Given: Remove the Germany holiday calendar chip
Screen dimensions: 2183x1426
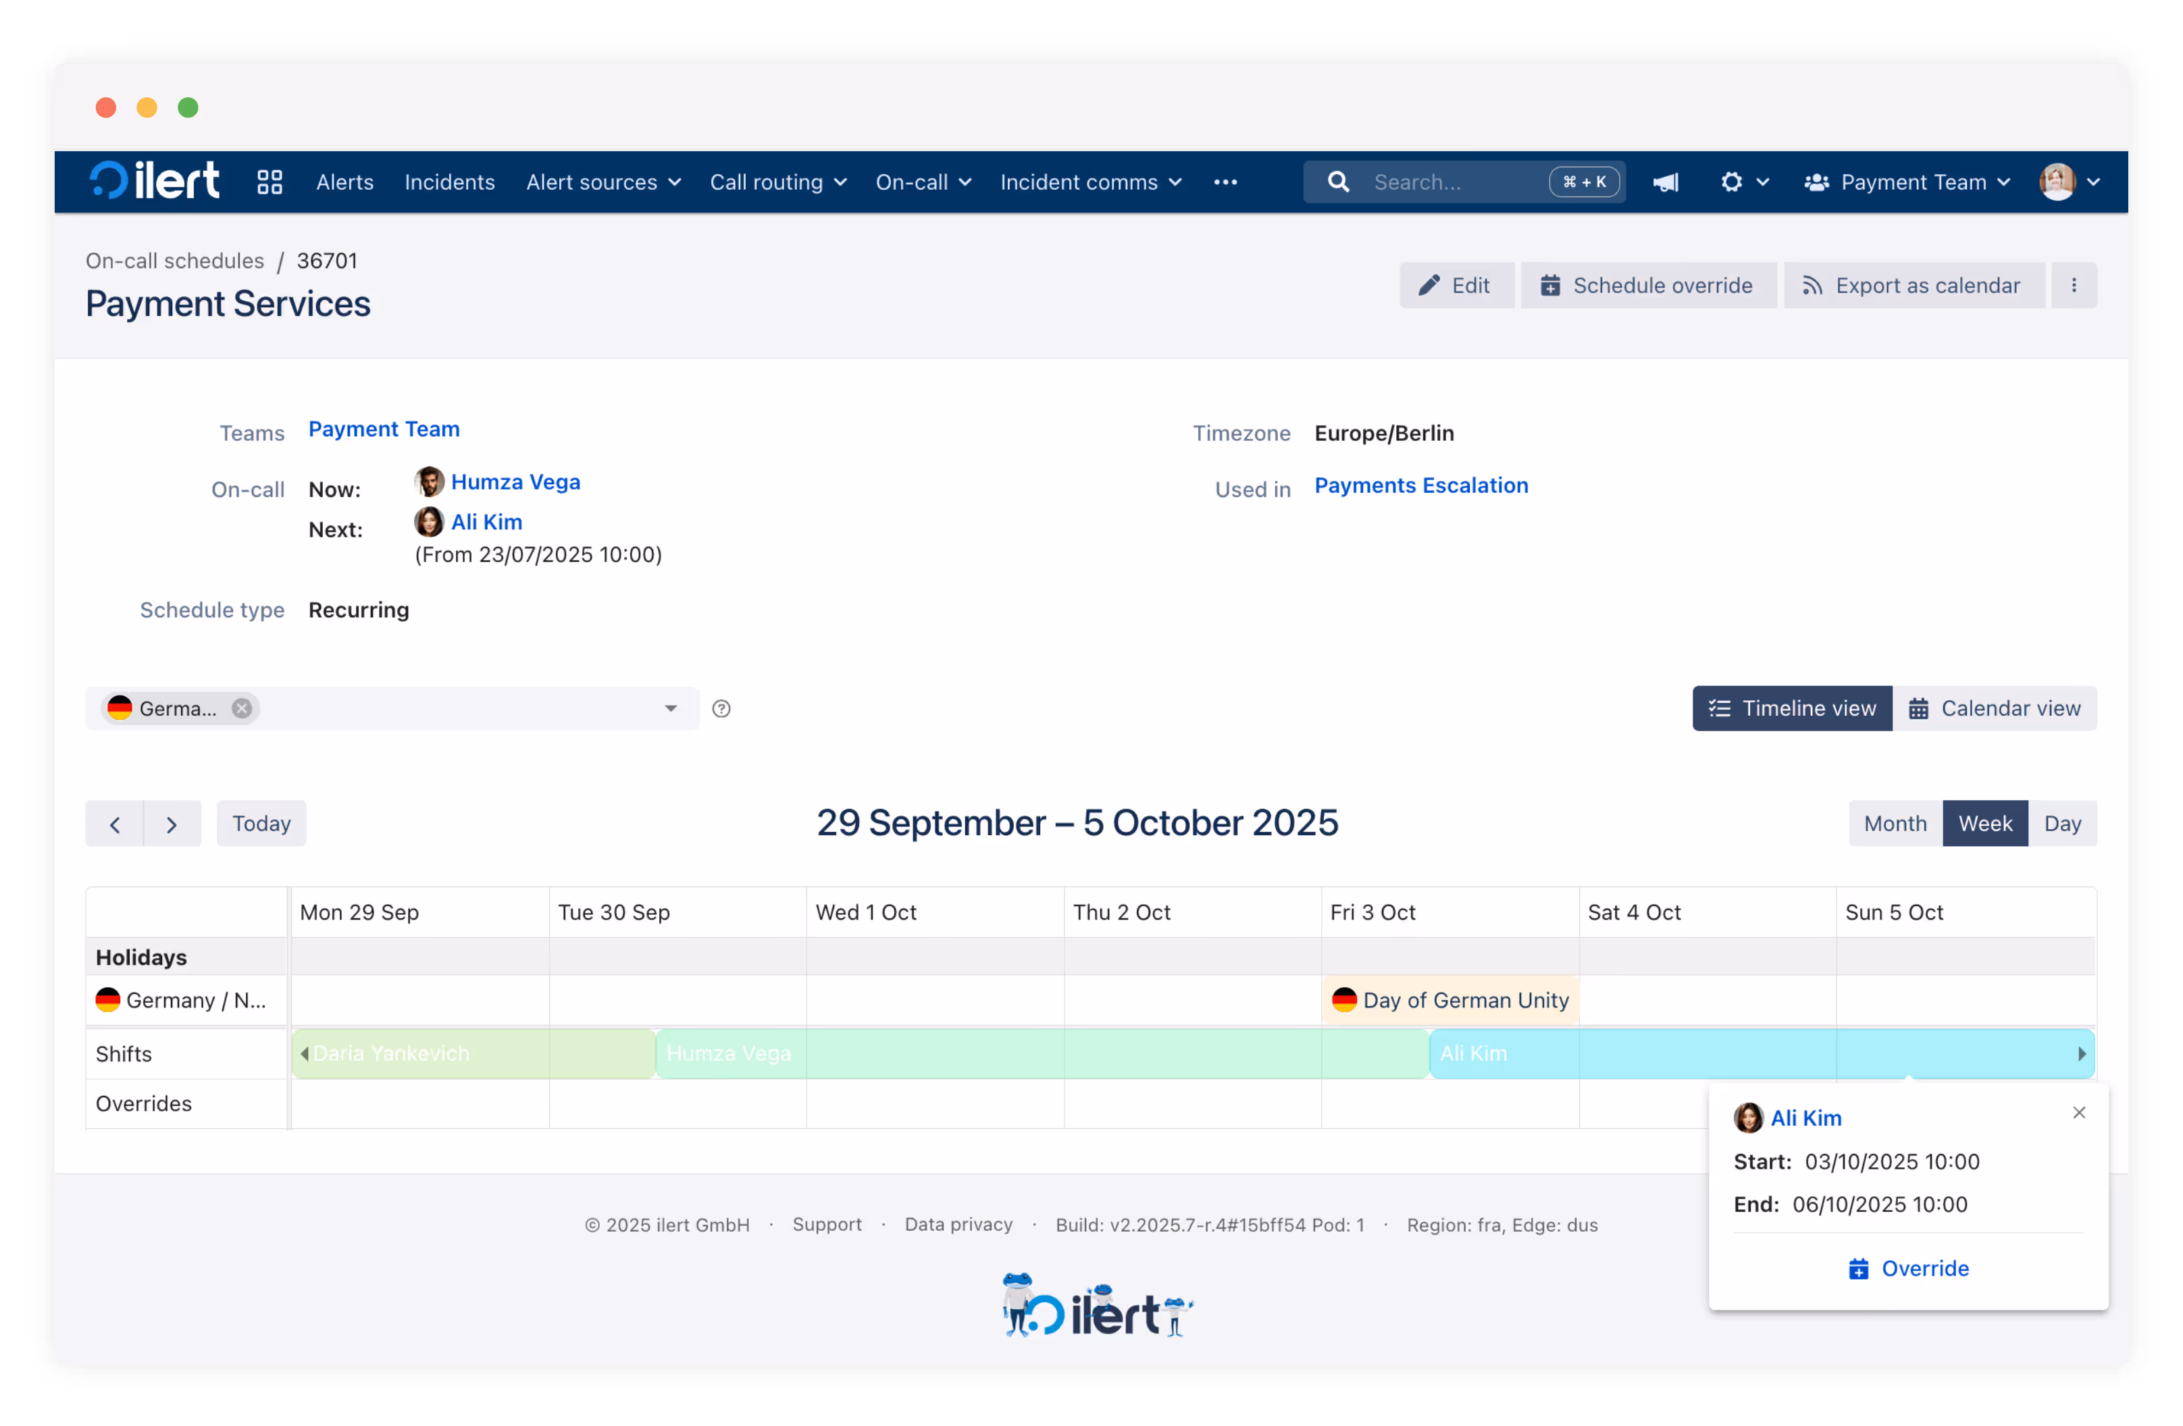Looking at the screenshot, I should point(241,708).
